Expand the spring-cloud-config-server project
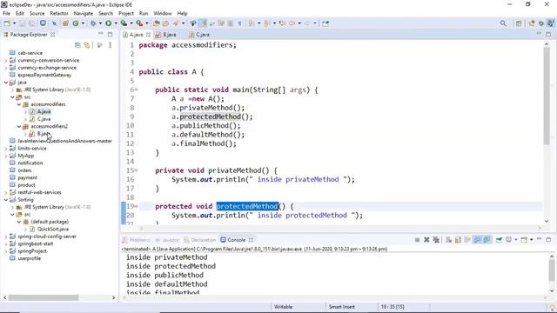Image resolution: width=557 pixels, height=313 pixels. click(x=6, y=236)
